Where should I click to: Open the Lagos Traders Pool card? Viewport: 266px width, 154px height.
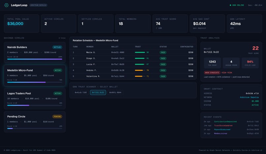[35, 99]
